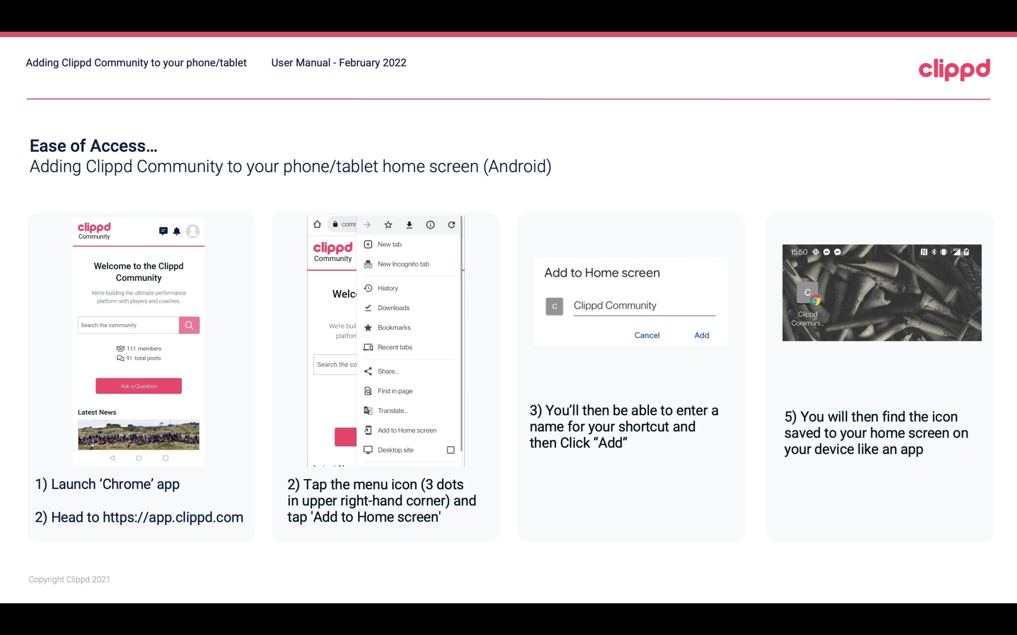The image size is (1017, 635).
Task: Click the Latest News image thumbnail
Action: pos(138,432)
